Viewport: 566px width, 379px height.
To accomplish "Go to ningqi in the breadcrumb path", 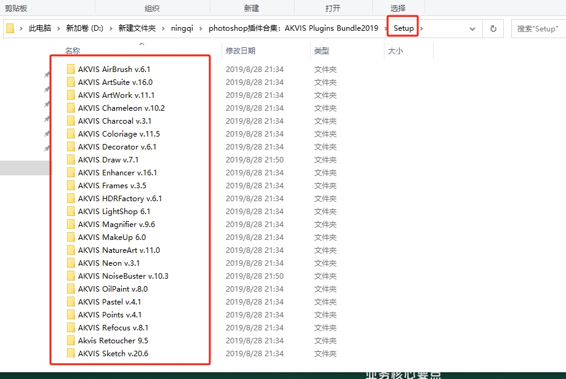I will tap(182, 28).
